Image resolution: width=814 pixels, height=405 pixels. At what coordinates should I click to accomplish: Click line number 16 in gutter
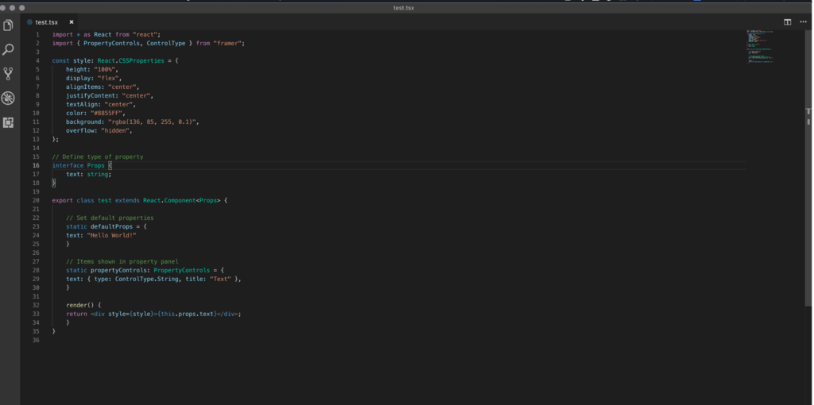36,165
